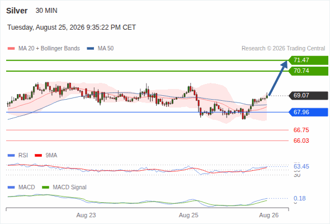
Task: Click the MA 50 legend label
Action: point(106,49)
